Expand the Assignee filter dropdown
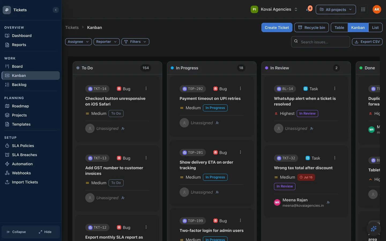The image size is (386, 241). [79, 42]
